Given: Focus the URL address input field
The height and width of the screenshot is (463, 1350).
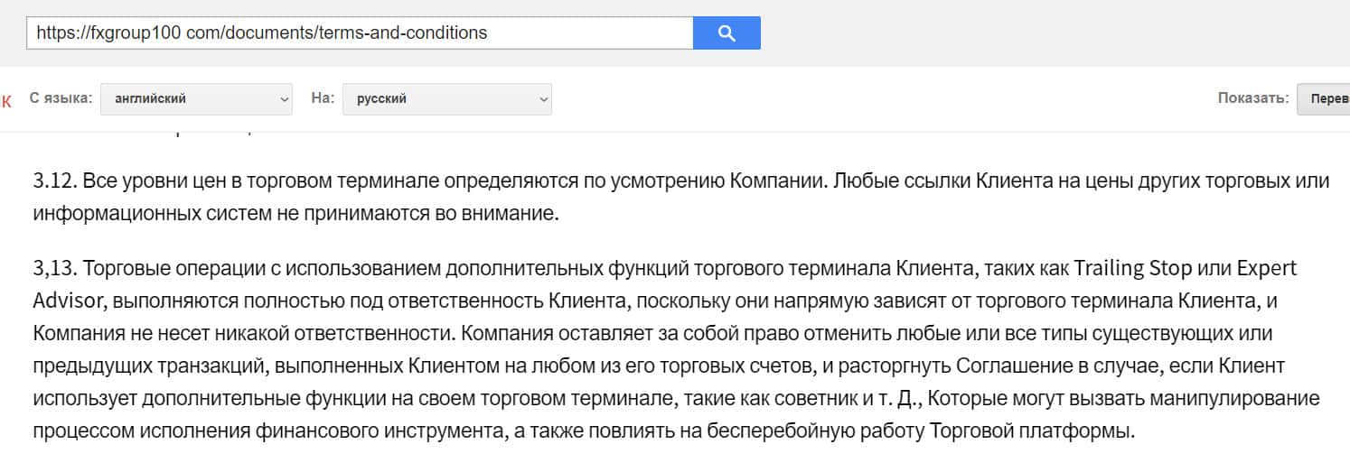Looking at the screenshot, I should pos(360,33).
